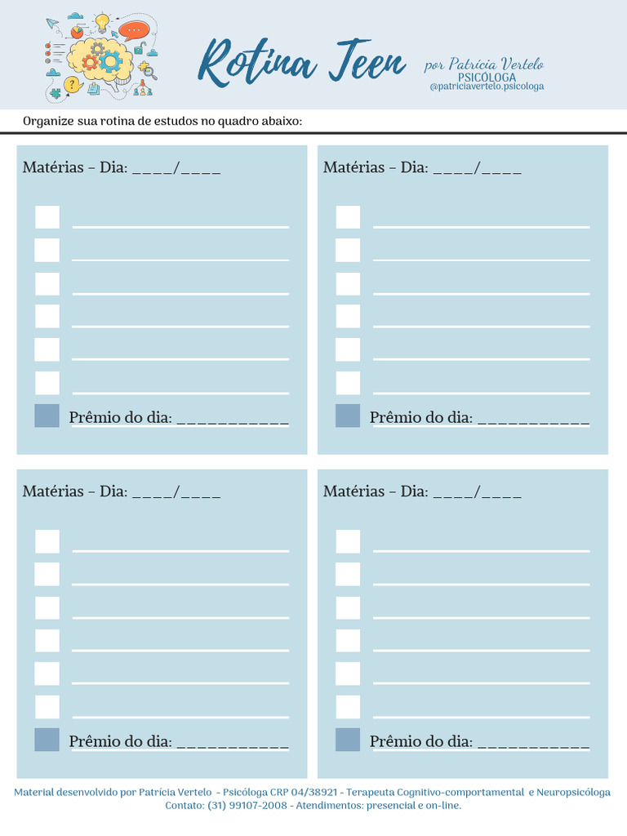
Task: Click the people hierarchy icon near the brain
Action: (x=143, y=87)
